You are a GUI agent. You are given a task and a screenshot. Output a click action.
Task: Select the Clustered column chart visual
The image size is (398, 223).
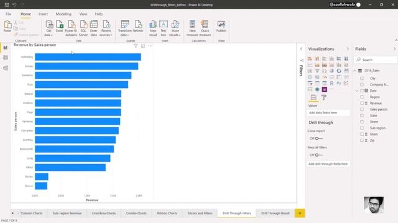331,59
